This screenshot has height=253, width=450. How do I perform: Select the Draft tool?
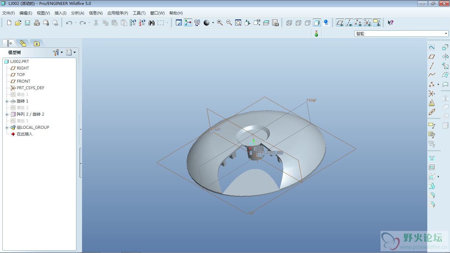click(432, 186)
